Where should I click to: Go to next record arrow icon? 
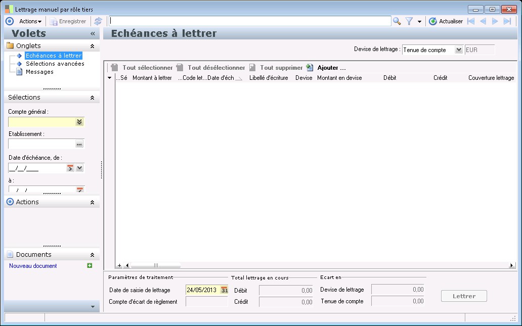coord(495,21)
